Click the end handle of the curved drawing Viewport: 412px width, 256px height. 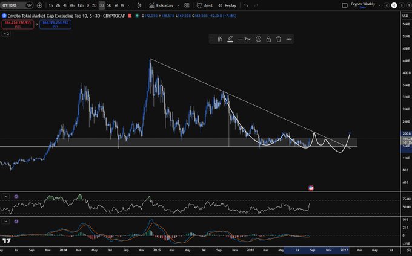point(350,133)
